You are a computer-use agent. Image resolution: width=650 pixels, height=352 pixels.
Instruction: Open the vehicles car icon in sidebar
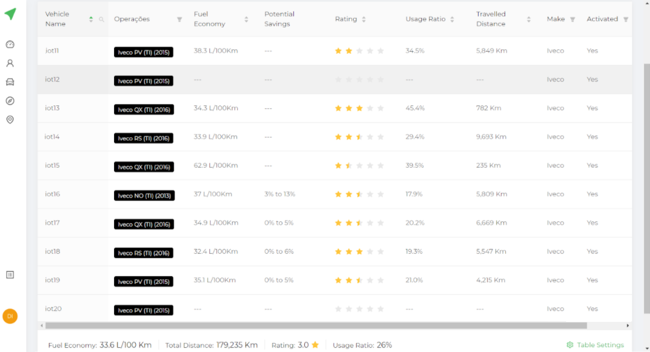[x=10, y=82]
